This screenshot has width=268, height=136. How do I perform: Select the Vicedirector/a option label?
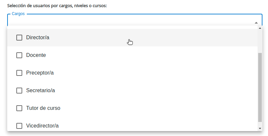coord(42,126)
